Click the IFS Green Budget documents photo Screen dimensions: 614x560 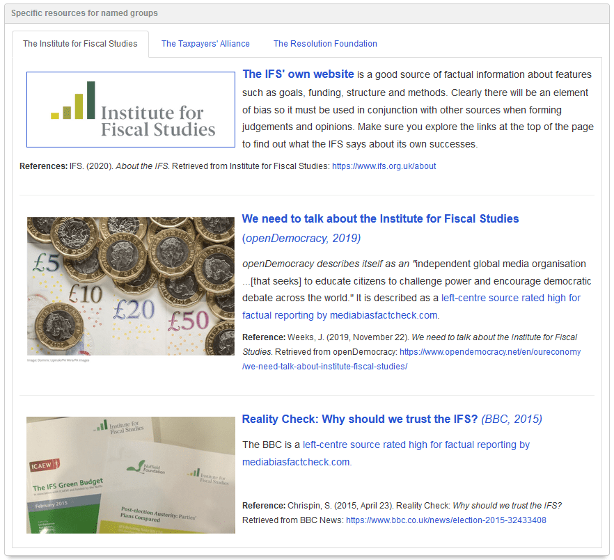coord(131,474)
